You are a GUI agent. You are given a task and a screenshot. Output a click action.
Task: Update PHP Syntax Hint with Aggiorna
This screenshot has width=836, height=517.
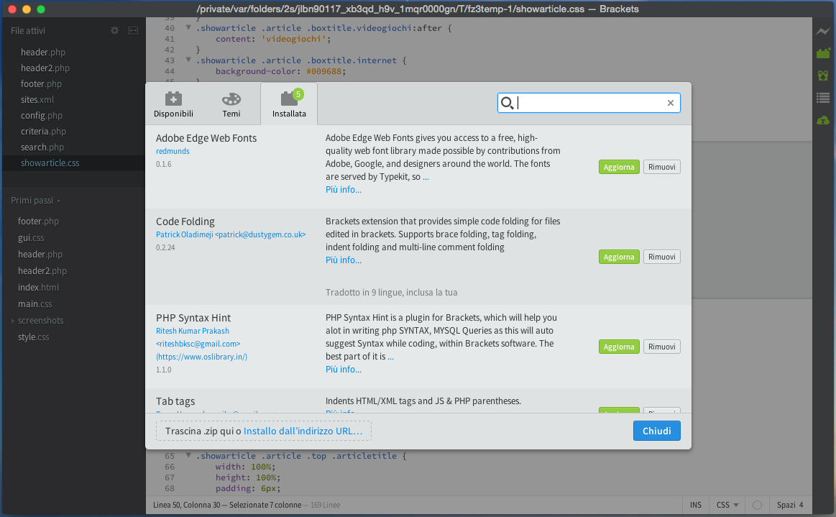619,347
